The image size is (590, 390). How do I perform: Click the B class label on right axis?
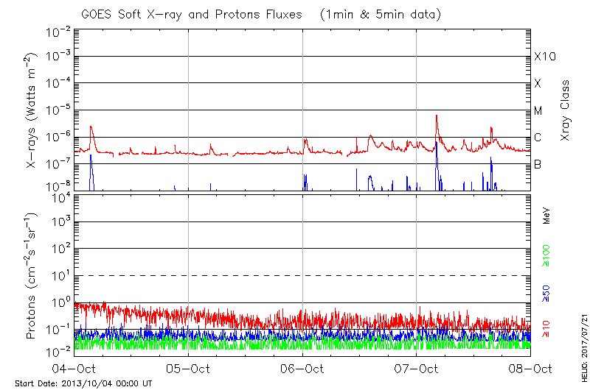[538, 164]
